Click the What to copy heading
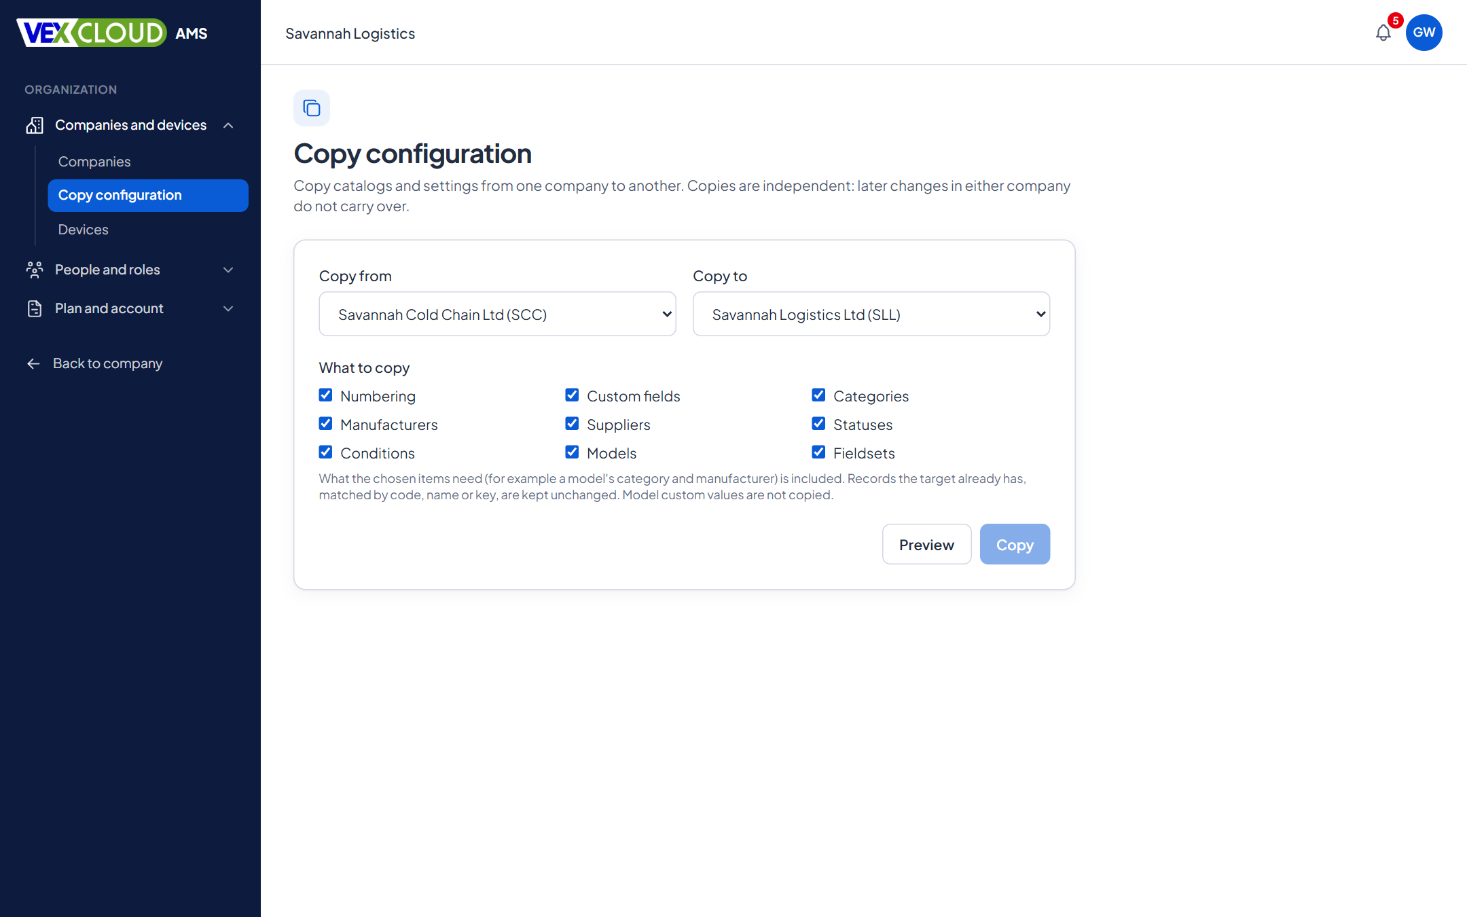Screen dimensions: 1467x917 (x=365, y=367)
